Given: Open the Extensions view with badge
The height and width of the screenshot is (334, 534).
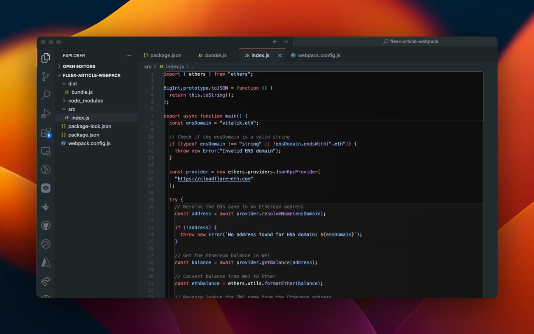Looking at the screenshot, I should click(46, 133).
